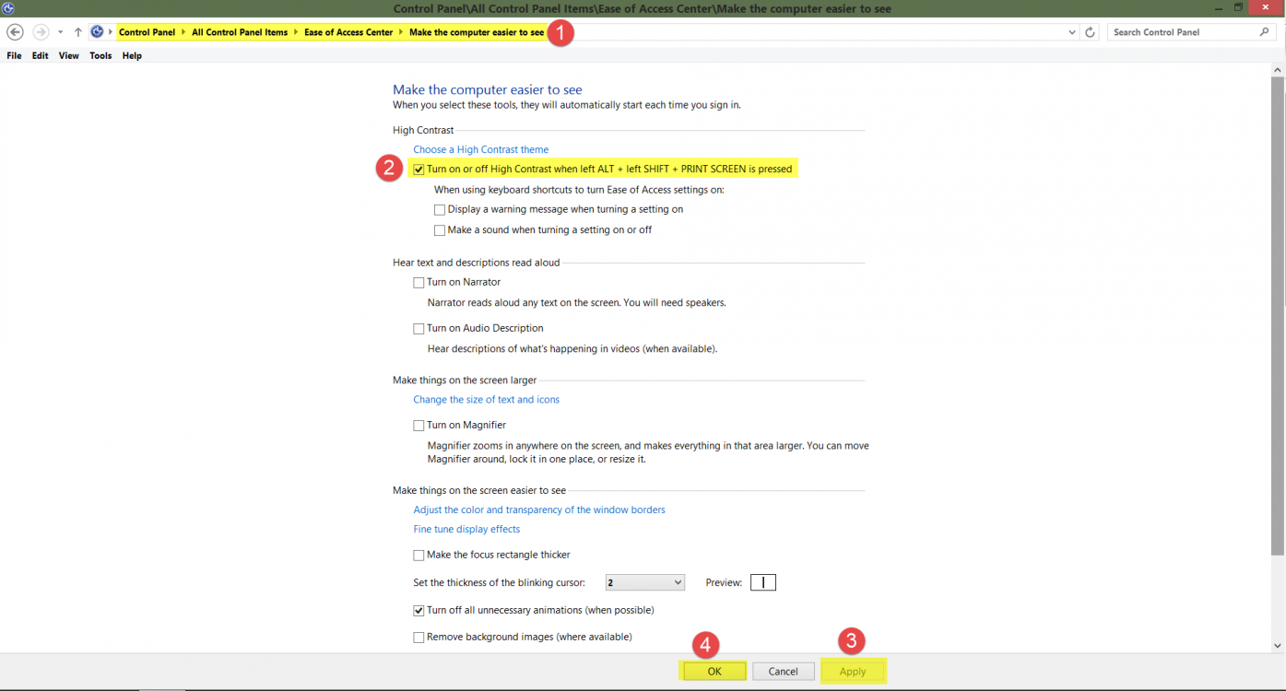Check the Turn on Magnifier option

click(419, 426)
